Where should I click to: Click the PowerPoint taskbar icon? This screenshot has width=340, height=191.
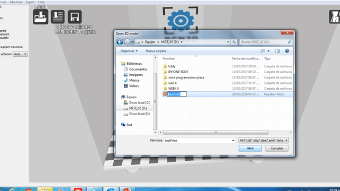(x=127, y=189)
